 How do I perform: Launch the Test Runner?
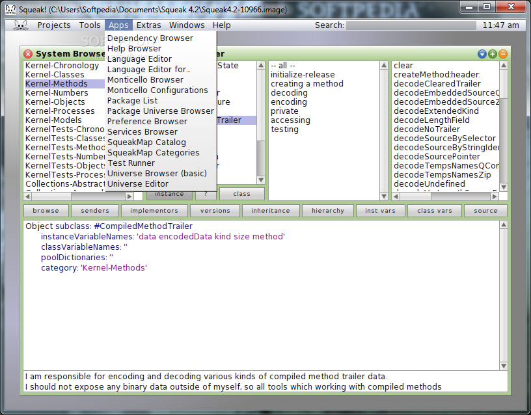[161, 163]
